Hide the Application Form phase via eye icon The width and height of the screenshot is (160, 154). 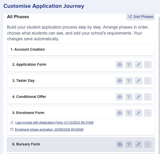pos(120,65)
